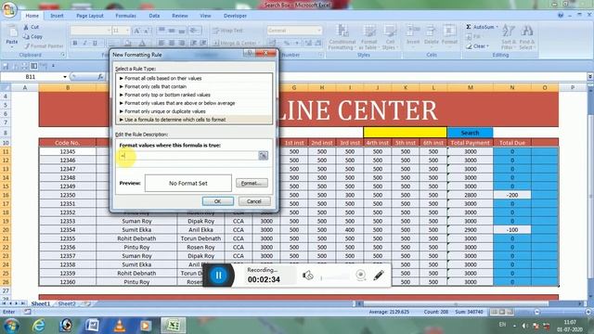Open the Clipboard group dialog launcher

pyautogui.click(x=63, y=55)
